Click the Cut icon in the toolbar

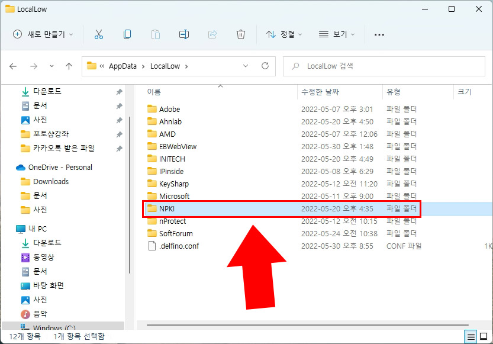tap(99, 34)
